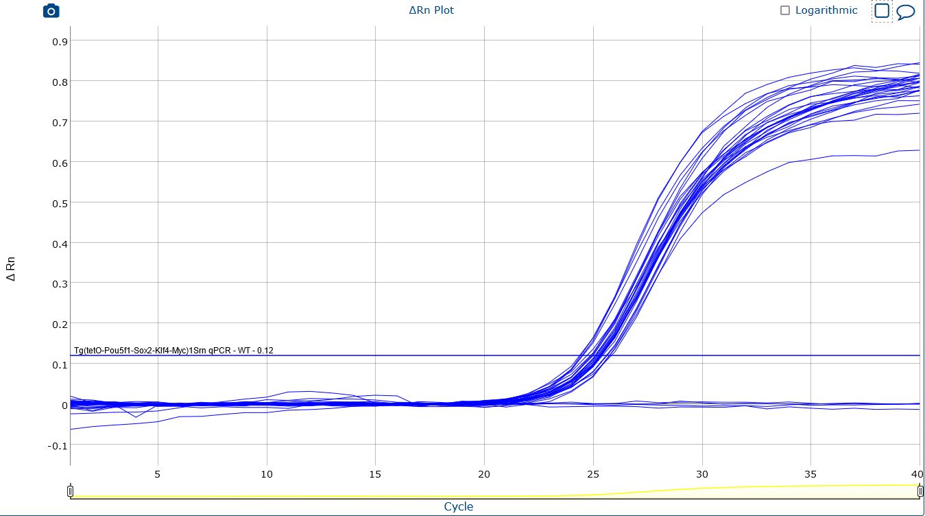Click the ΔRn Plot title

(x=431, y=10)
